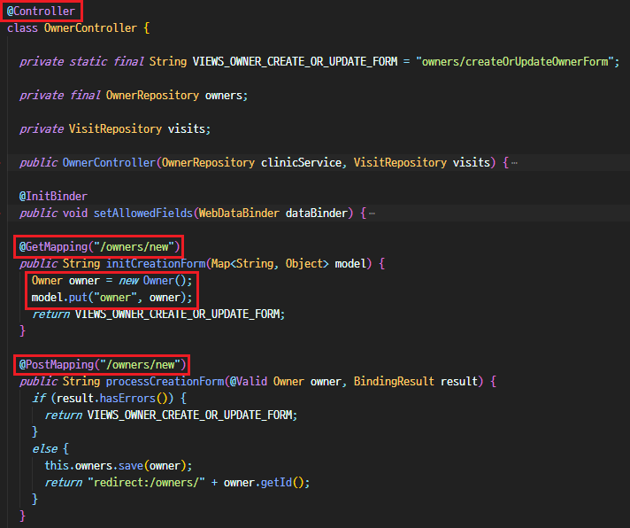Click the processCreationForm method name
Viewport: 630px width, 528px height.
pos(165,382)
